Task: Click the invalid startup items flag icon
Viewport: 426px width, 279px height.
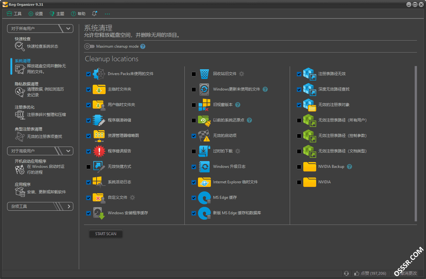Action: coord(204,136)
